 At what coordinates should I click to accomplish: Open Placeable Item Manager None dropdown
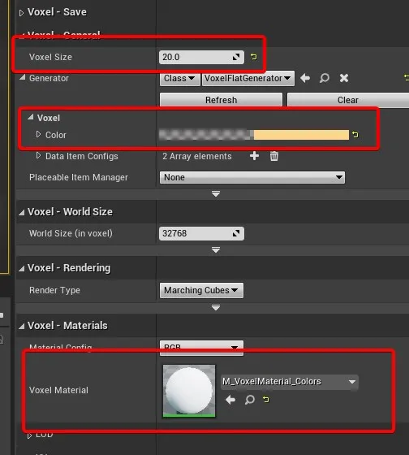[x=252, y=177]
